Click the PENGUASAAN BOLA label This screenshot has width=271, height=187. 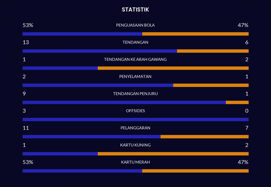coord(135,25)
